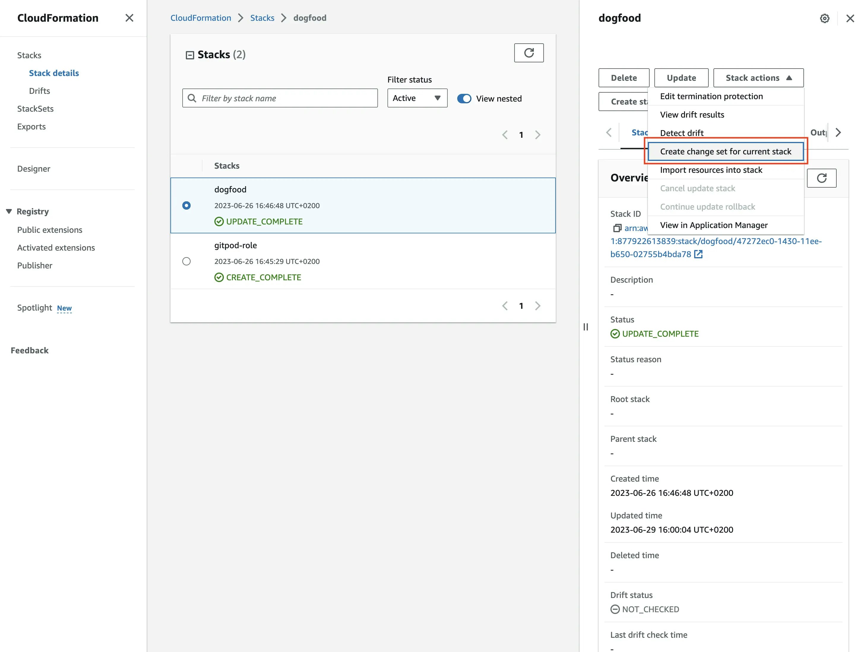This screenshot has width=861, height=652.
Task: Copy the Stack ID ARN
Action: pyautogui.click(x=617, y=228)
